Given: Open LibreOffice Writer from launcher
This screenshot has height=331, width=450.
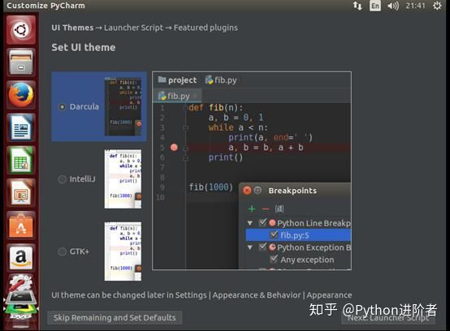Looking at the screenshot, I should tap(20, 127).
